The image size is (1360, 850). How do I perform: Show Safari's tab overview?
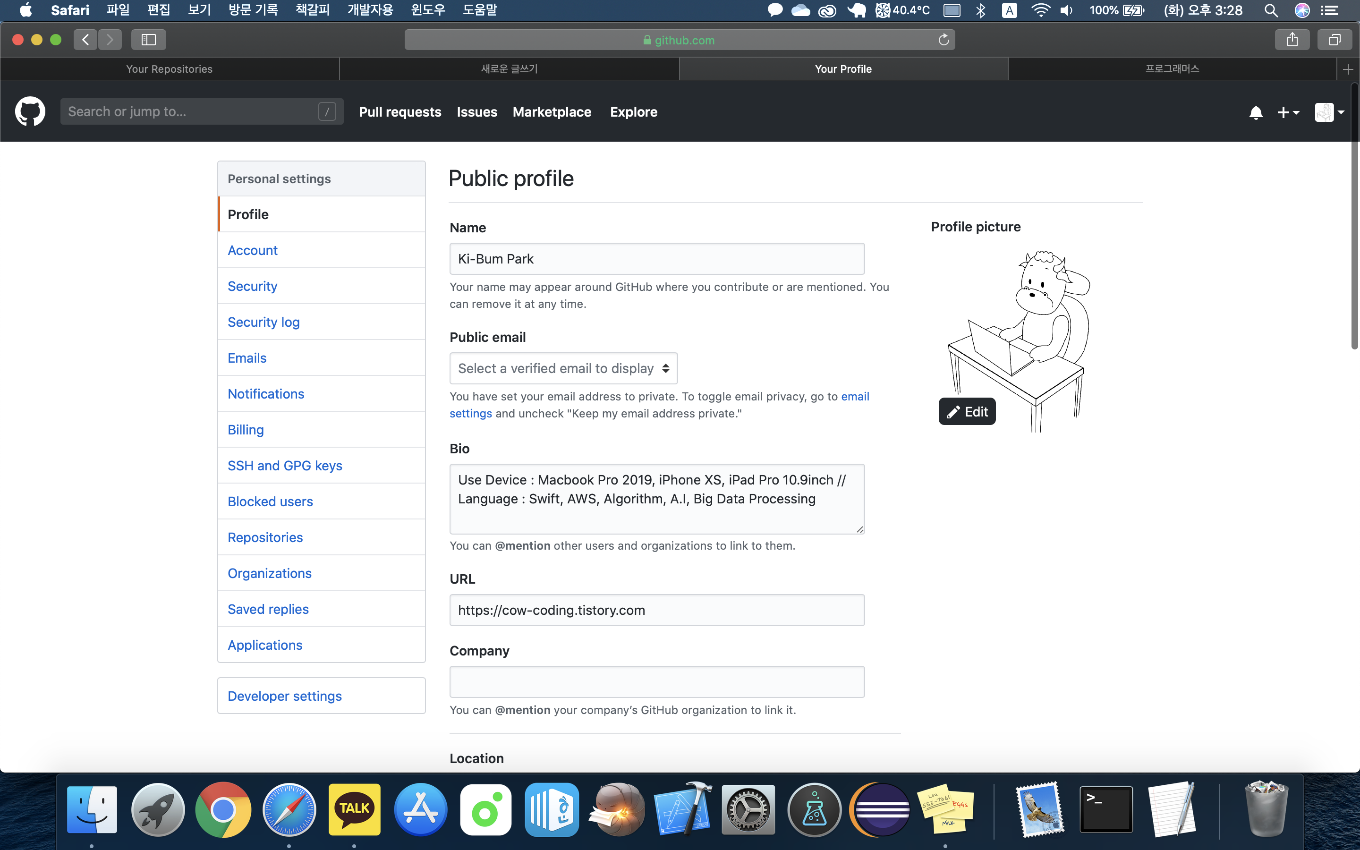tap(1334, 40)
